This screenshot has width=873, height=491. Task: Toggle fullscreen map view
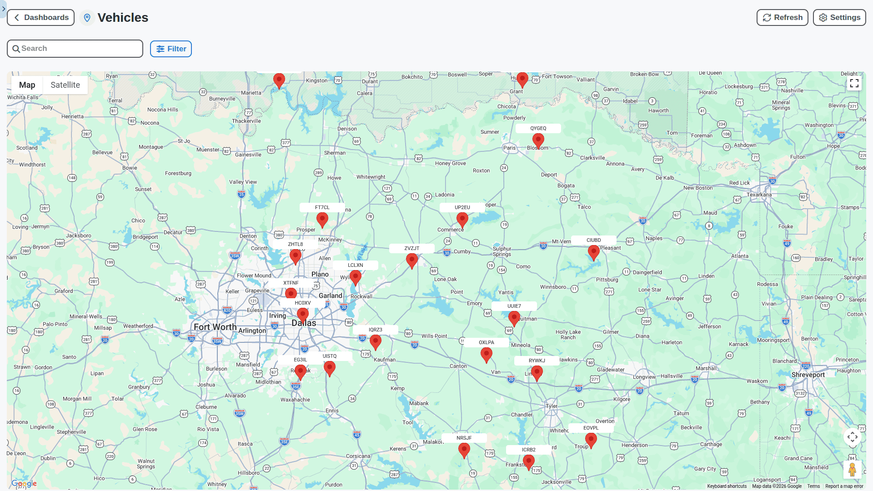click(854, 83)
